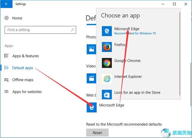
Task: Maximize the Settings window
Action: [174, 4]
